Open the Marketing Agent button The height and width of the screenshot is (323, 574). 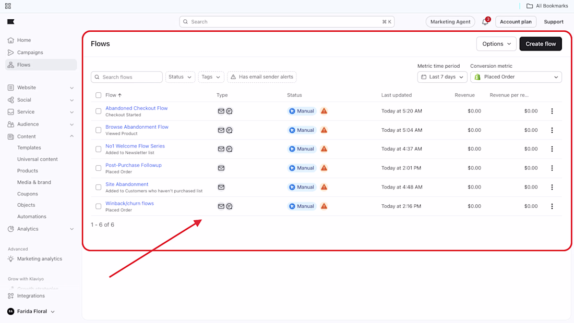coord(450,22)
